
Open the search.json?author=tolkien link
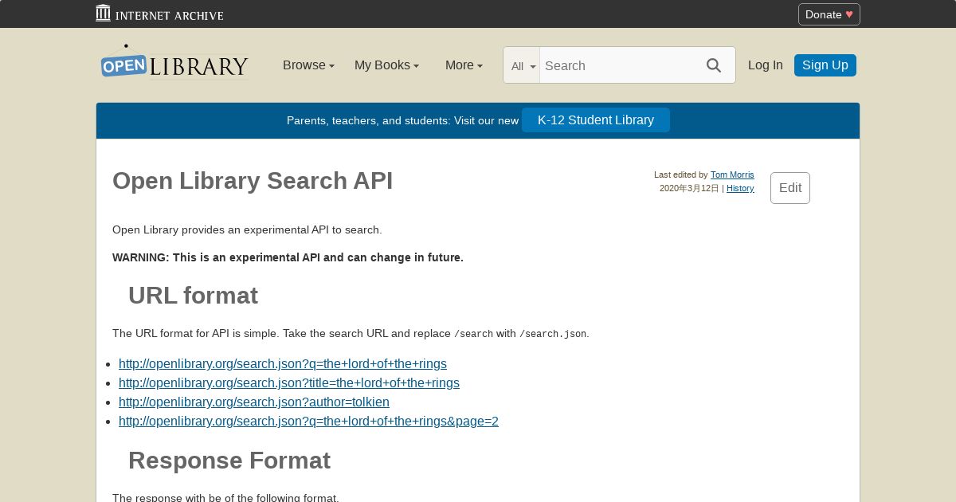254,402
